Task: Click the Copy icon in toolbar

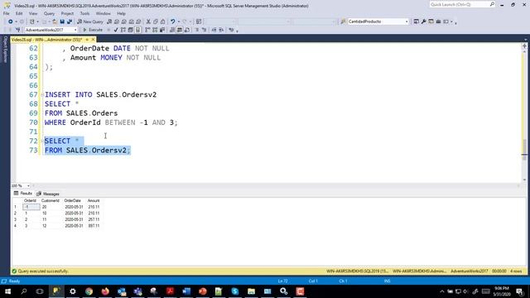Action: coord(156,22)
